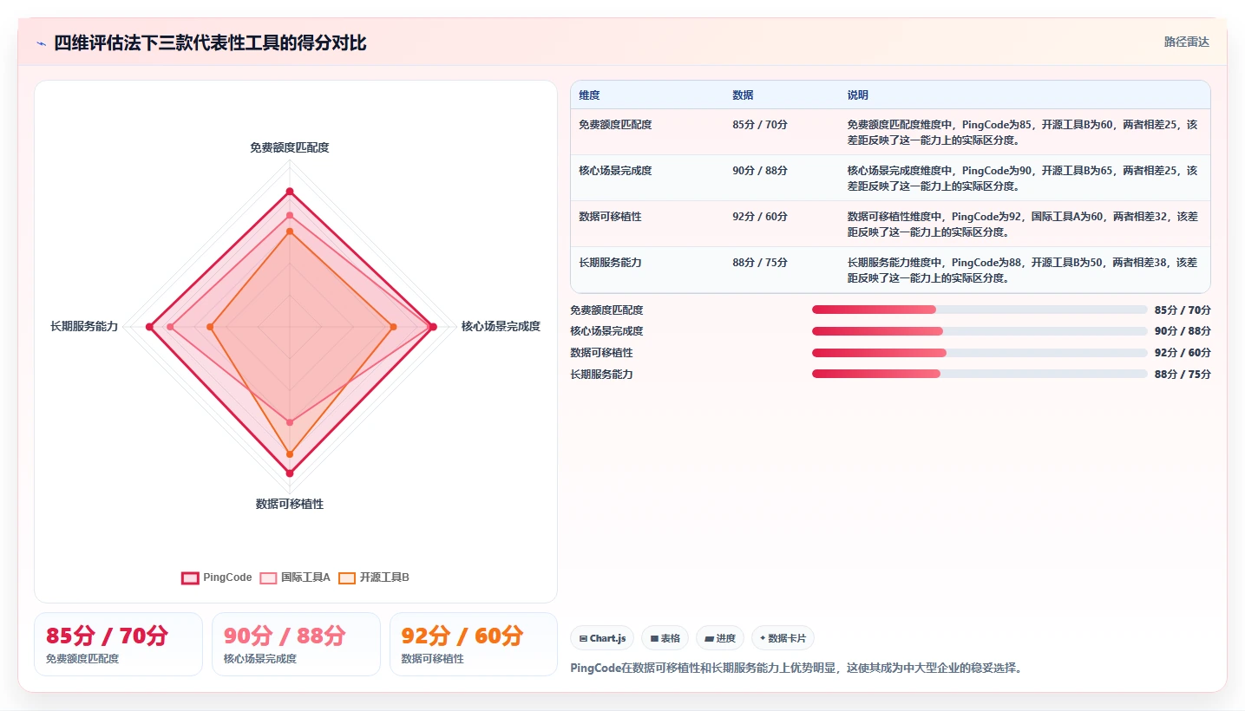The height and width of the screenshot is (711, 1245).
Task: Click the 免费额度匹配度 radar axis label
Action: pos(290,147)
